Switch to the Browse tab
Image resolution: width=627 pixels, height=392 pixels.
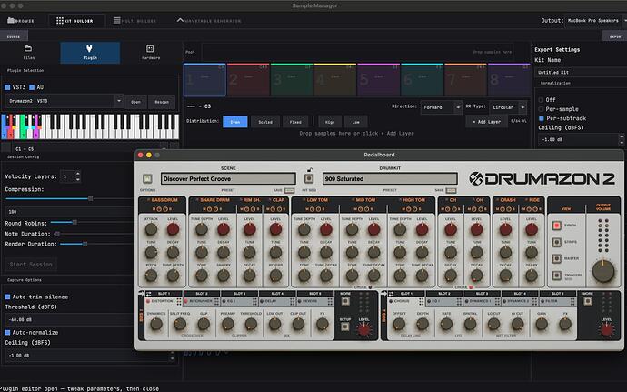click(x=21, y=20)
